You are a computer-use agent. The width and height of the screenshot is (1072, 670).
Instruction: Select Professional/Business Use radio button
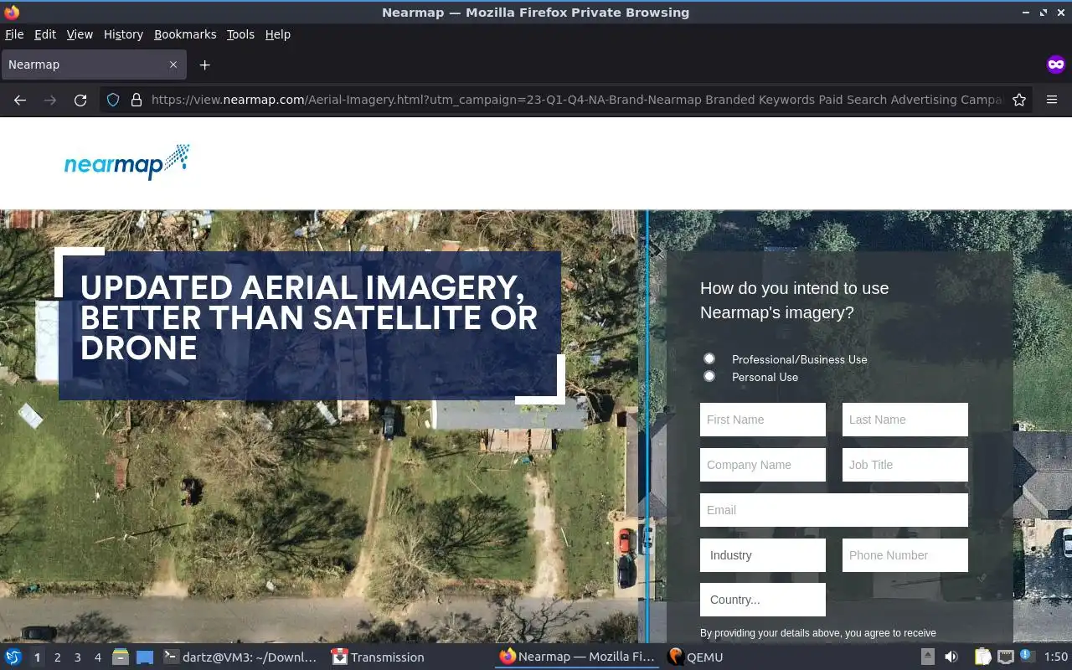coord(709,358)
